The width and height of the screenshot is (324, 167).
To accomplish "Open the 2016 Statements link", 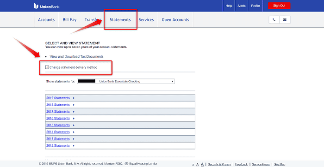I will point(58,118).
